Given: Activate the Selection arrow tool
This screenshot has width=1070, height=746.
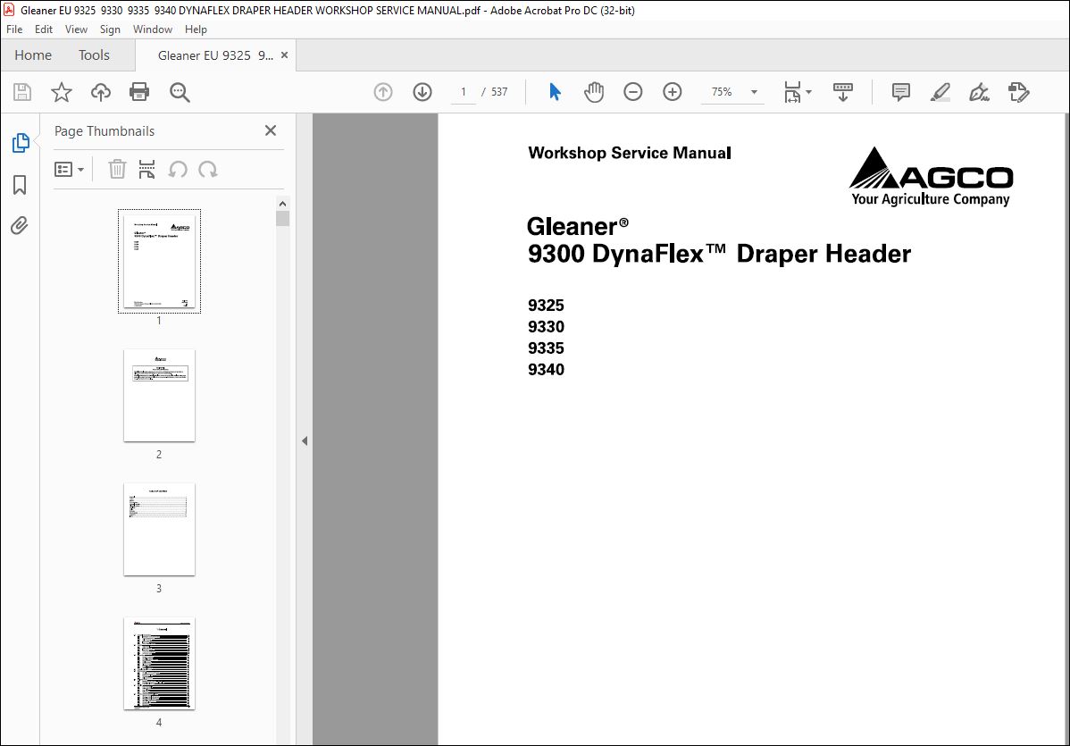Looking at the screenshot, I should click(555, 91).
